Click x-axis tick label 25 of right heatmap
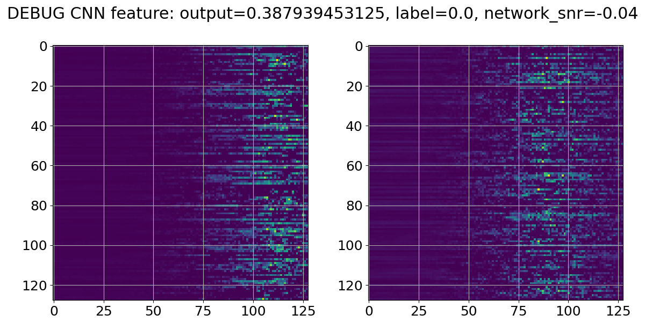The width and height of the screenshot is (645, 322). point(419,311)
